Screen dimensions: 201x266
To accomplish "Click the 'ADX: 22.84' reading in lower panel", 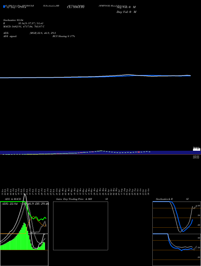I will [x=10, y=204].
